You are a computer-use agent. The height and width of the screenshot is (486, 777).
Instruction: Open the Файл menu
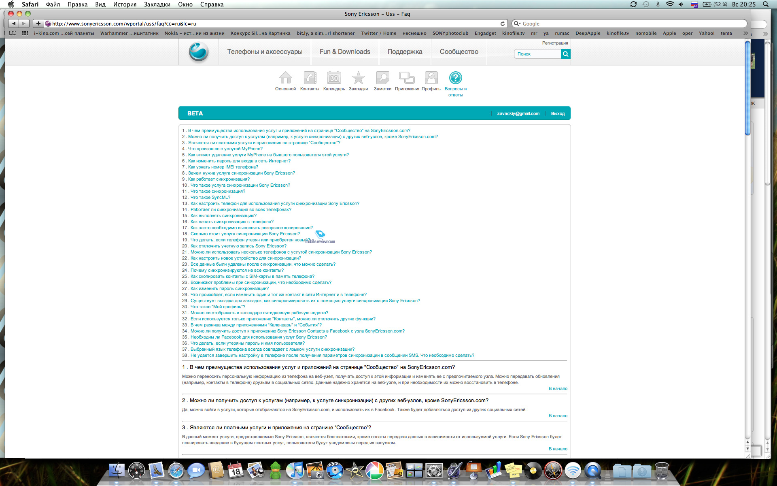53,4
